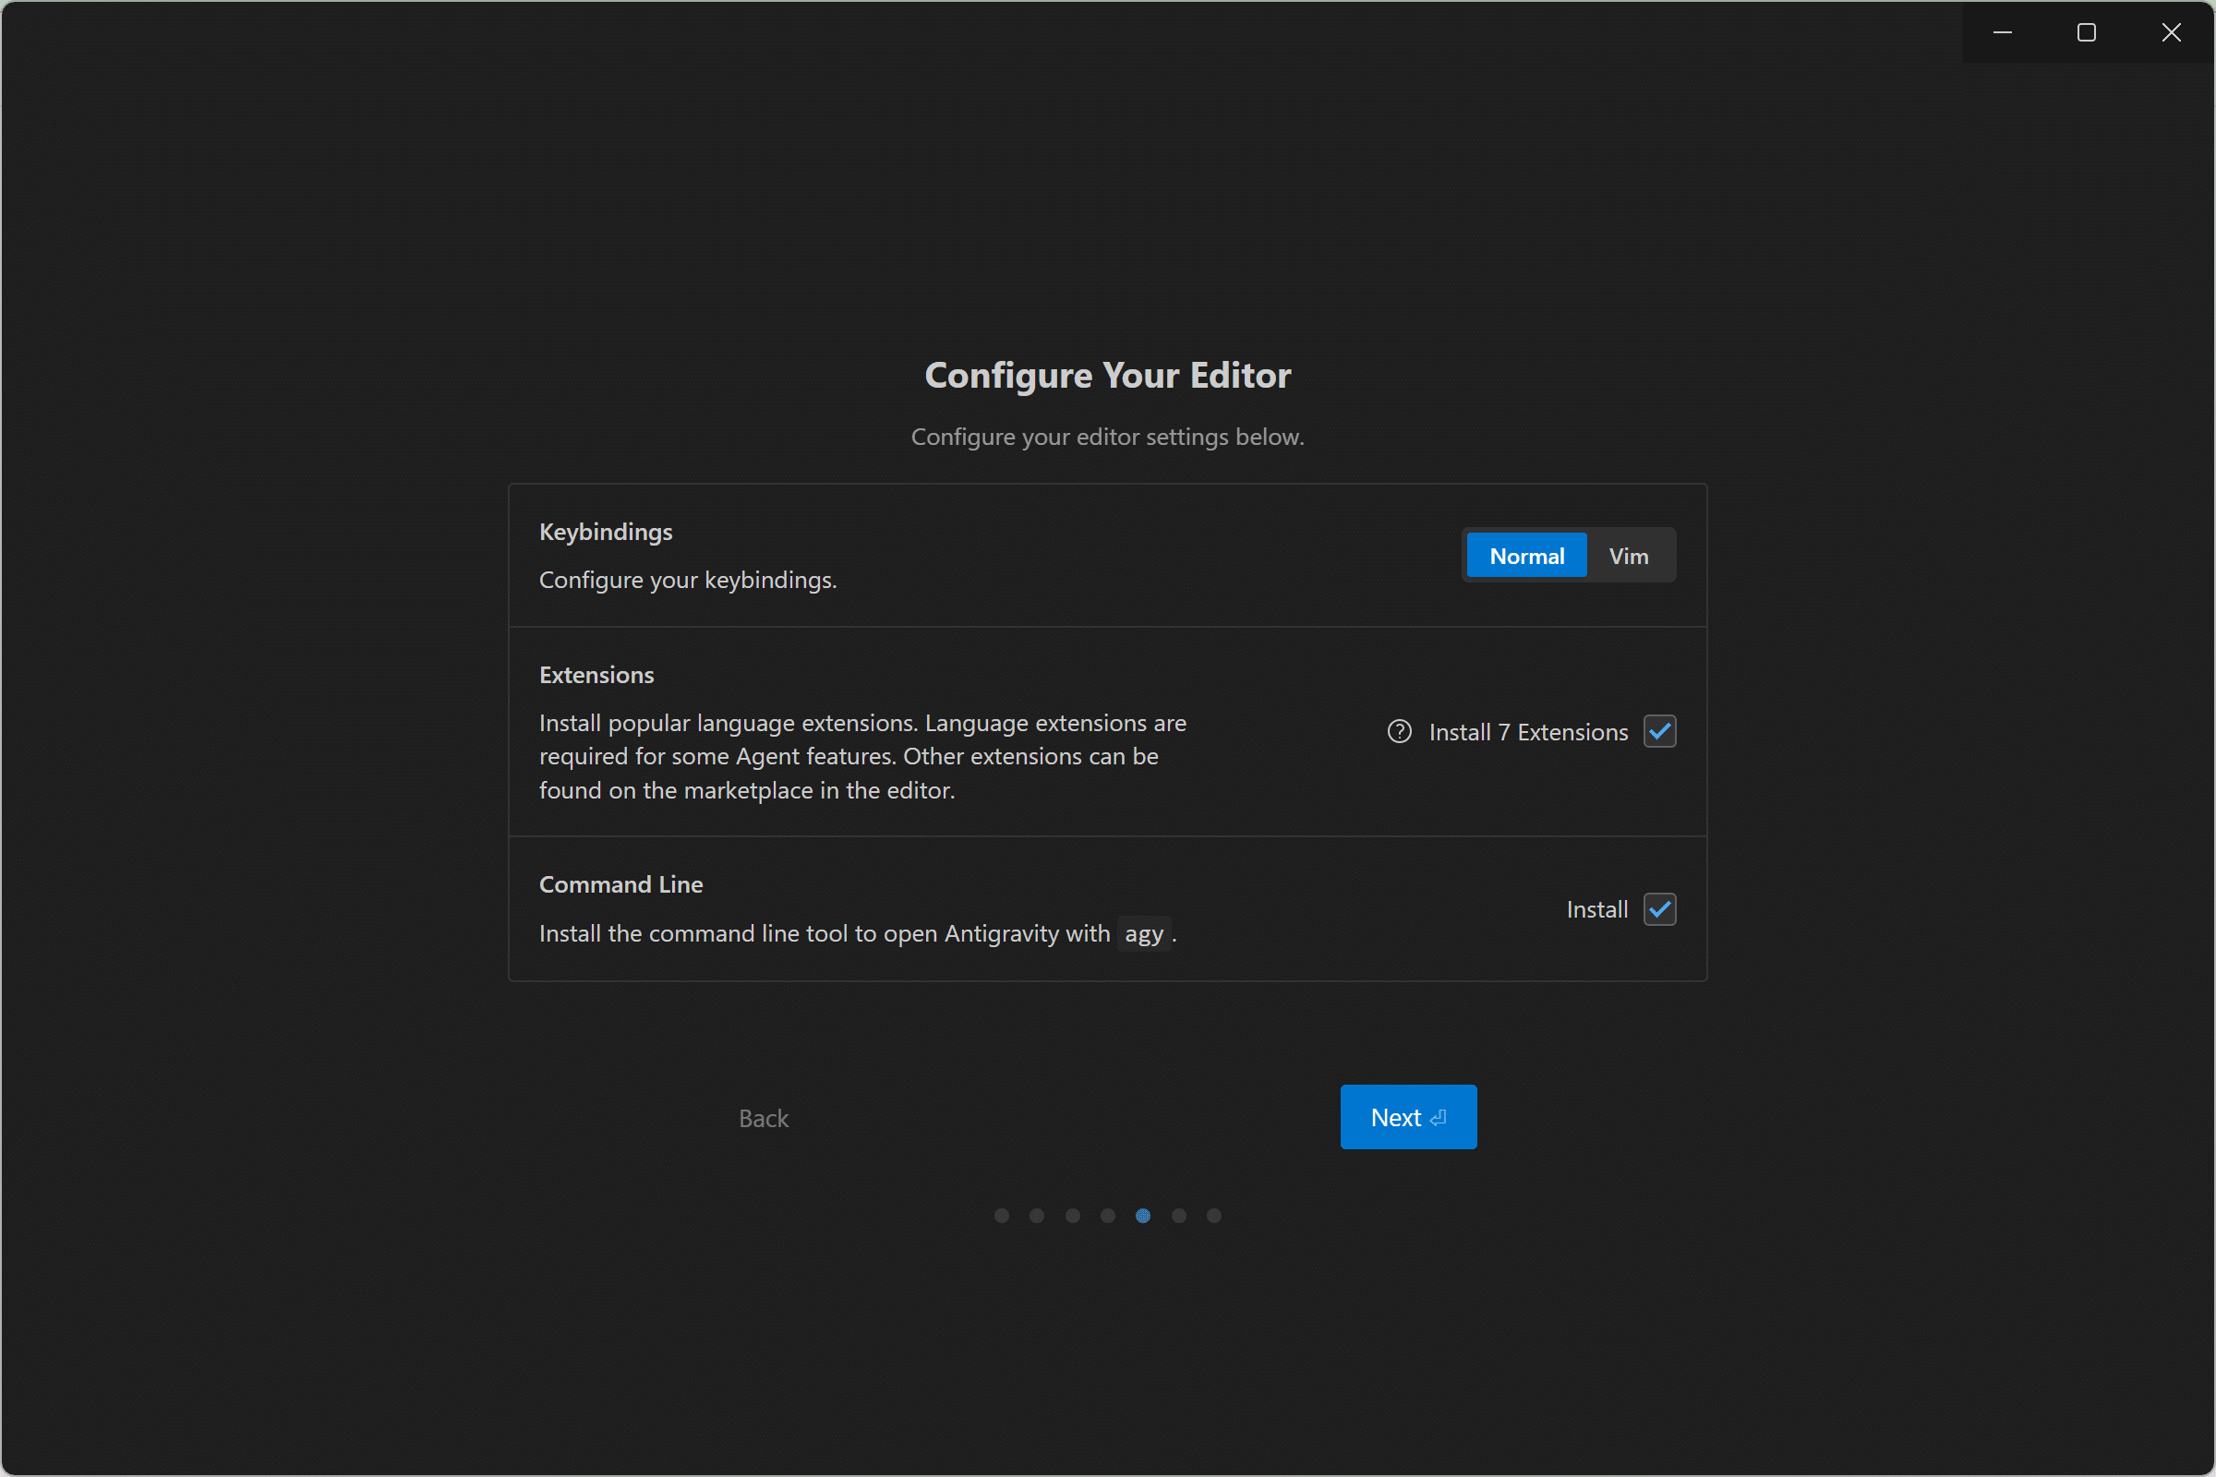Screen dimensions: 2216x1477
Task: Click the Next button
Action: (x=1407, y=1117)
